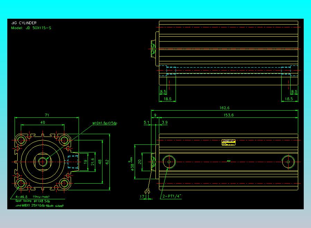Select the Spot facing ø11X8 5dp note
The image size is (311, 228).
(33, 201)
